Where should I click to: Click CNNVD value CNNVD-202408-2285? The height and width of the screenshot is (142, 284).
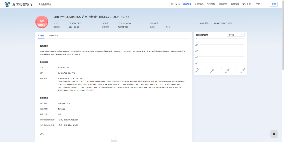coord(223,23)
